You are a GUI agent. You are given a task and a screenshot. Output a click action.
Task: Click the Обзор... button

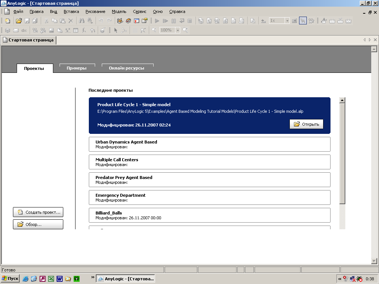coord(38,224)
